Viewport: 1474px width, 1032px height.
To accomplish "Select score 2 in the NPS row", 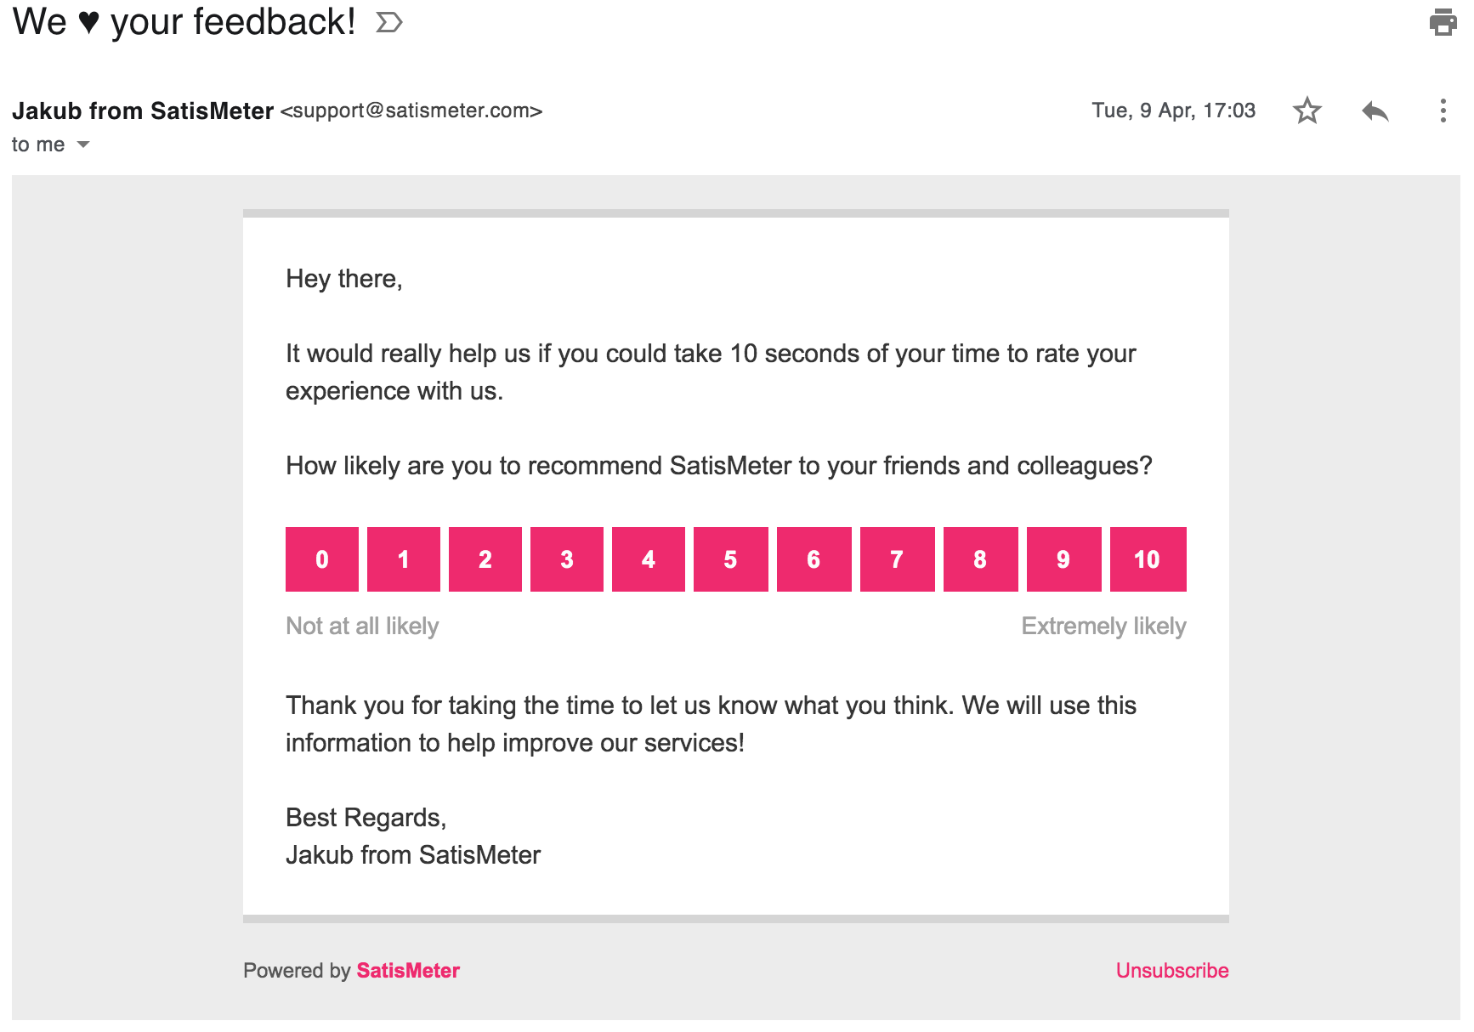I will point(485,559).
